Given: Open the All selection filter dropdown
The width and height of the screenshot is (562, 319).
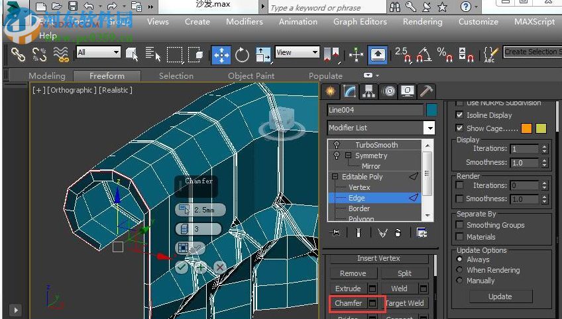Looking at the screenshot, I should tap(117, 52).
